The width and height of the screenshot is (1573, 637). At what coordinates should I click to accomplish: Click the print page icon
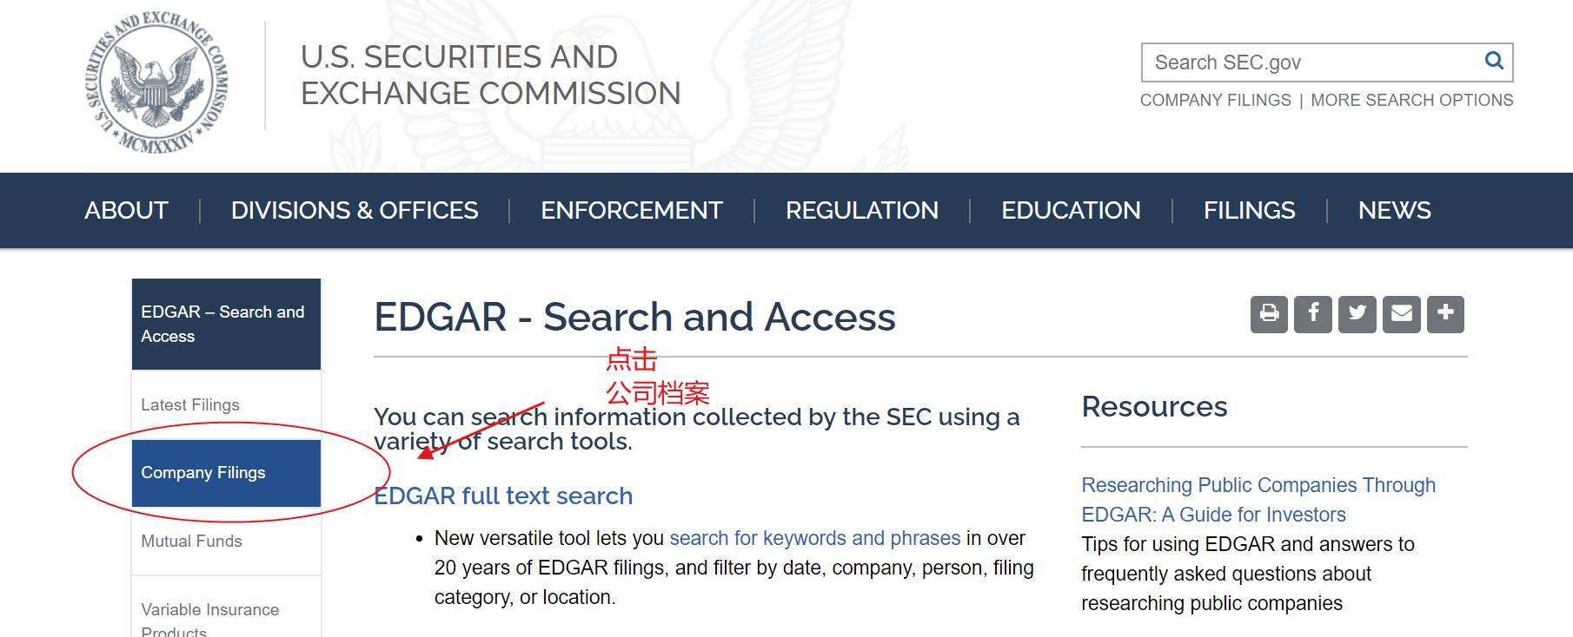(x=1269, y=313)
